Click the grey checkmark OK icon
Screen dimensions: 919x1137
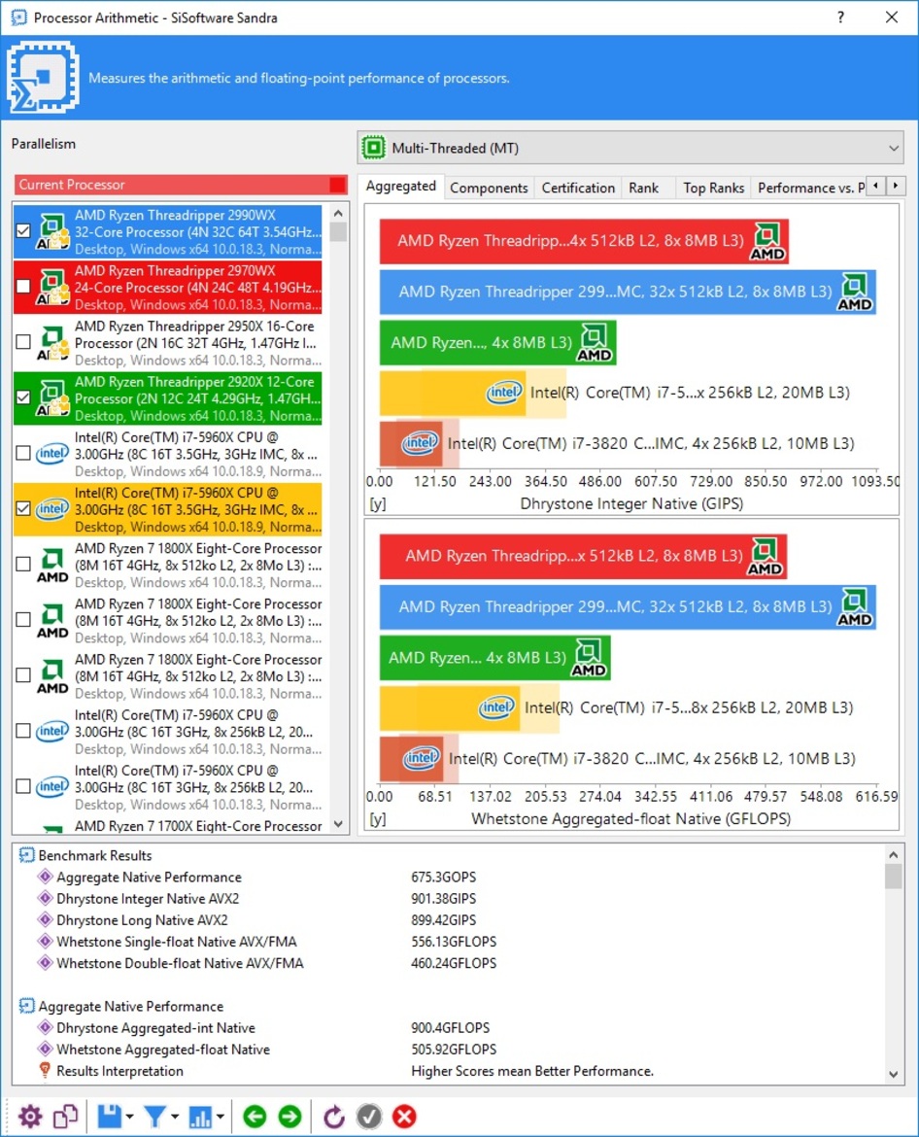(x=369, y=1116)
